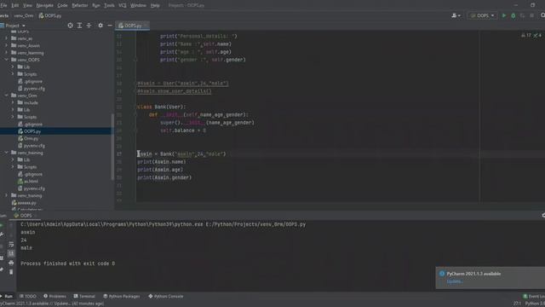Open the Refactor menu
This screenshot has height=307, width=545.
pos(80,5)
